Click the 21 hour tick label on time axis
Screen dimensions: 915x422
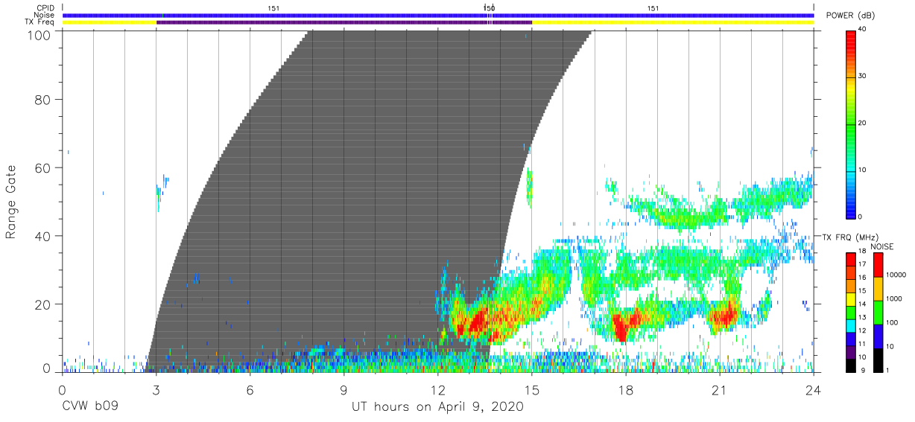[720, 390]
